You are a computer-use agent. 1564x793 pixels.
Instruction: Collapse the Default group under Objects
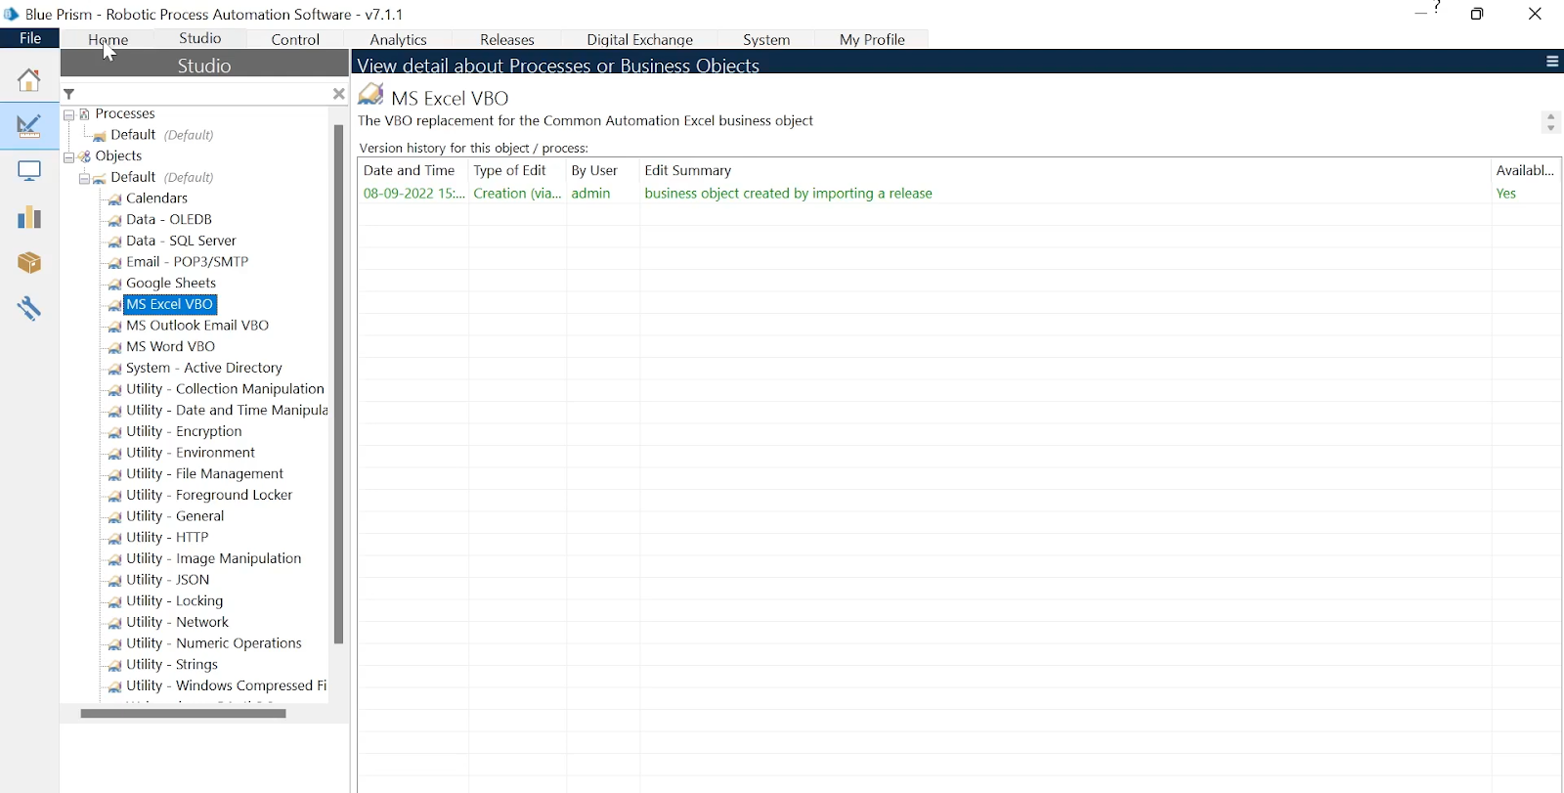tap(85, 178)
